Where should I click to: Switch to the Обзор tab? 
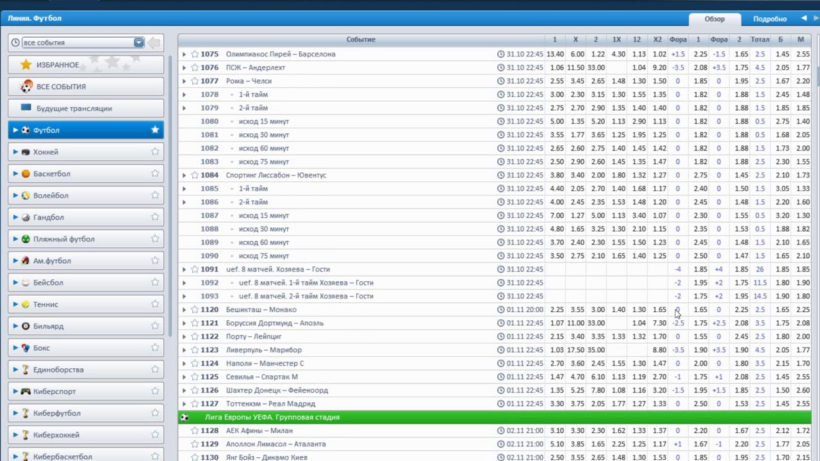coord(714,19)
